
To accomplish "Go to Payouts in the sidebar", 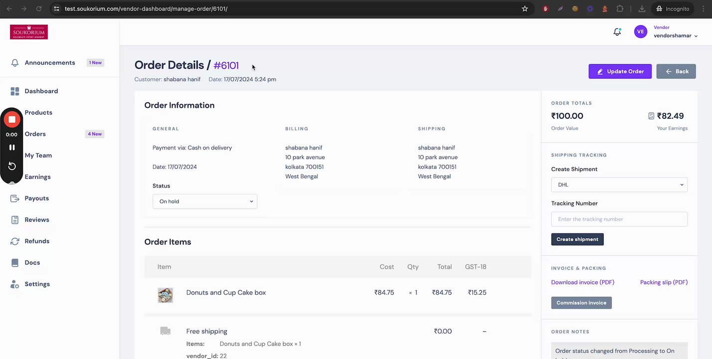I will [37, 198].
